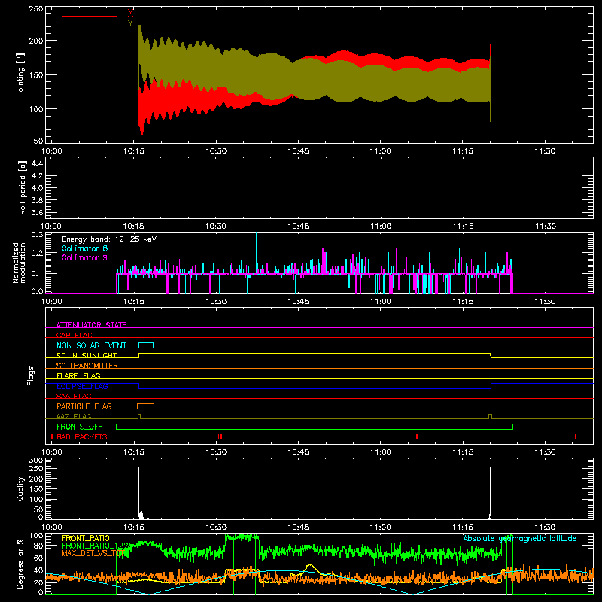Click the Normalized modulation axis title
The height and width of the screenshot is (602, 602).
coord(19,263)
